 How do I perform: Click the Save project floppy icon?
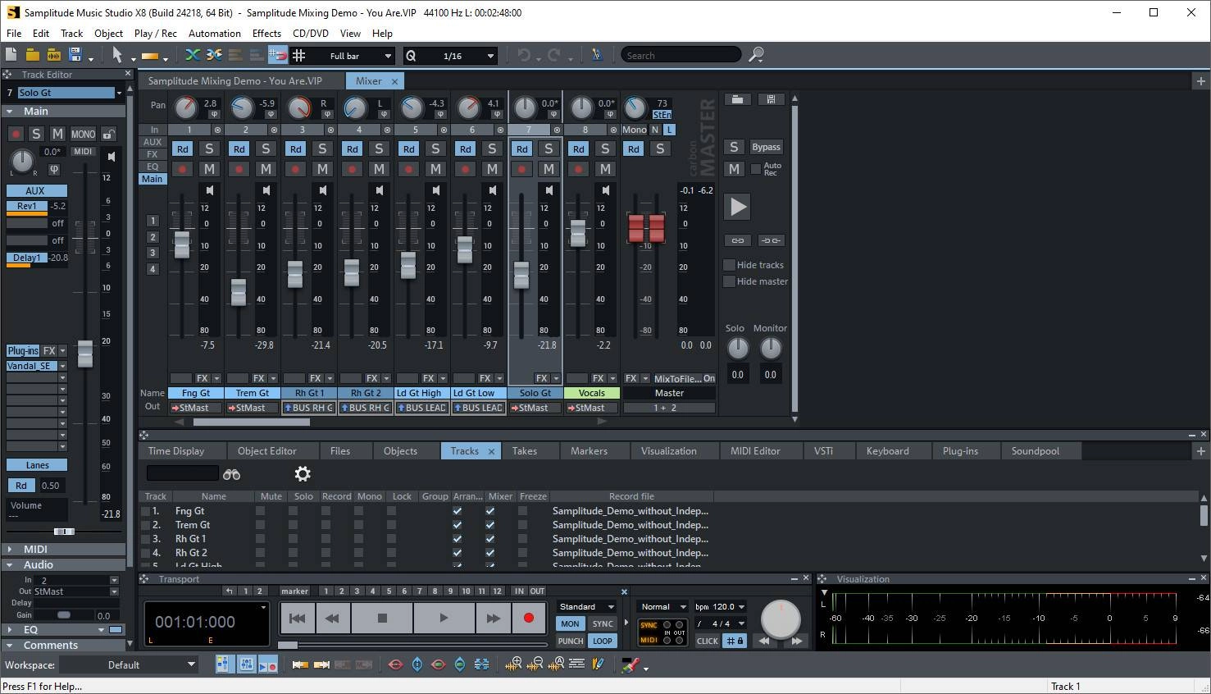pyautogui.click(x=75, y=55)
